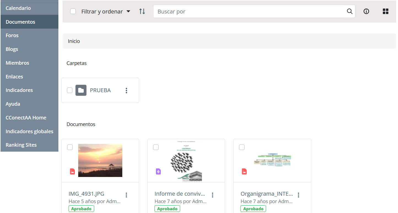Reverse the sort direction arrows icon
This screenshot has width=398, height=213.
click(x=142, y=12)
